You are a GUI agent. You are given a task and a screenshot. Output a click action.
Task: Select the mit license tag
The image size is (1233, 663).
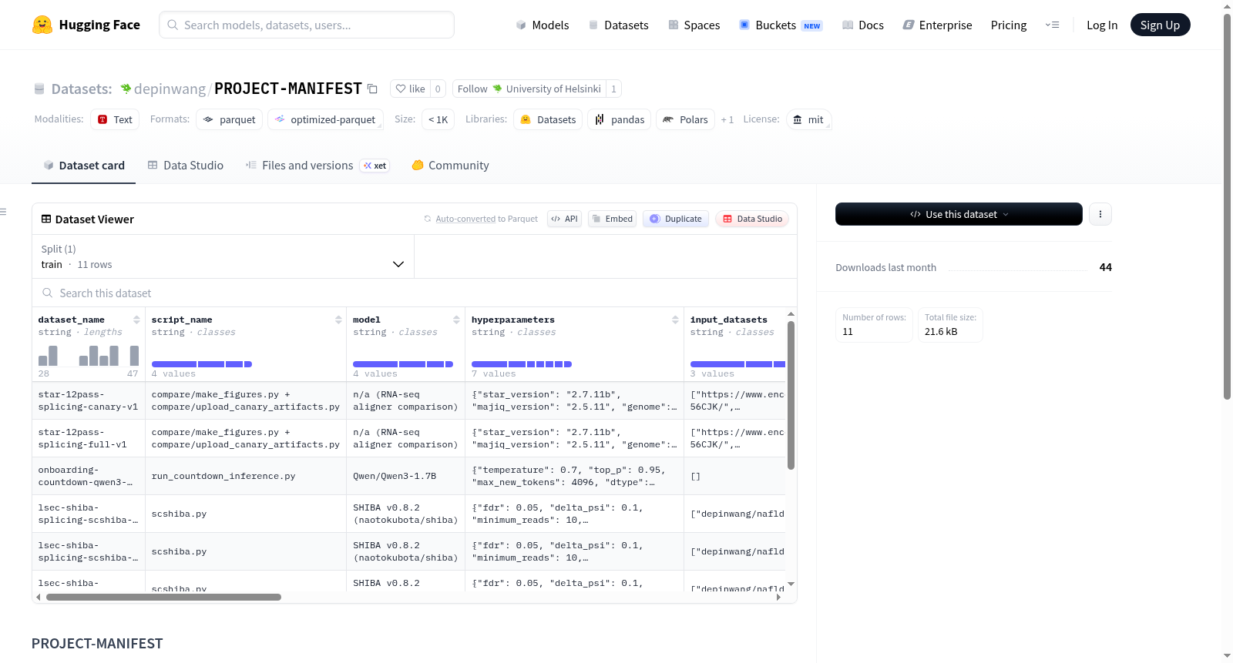(x=808, y=119)
